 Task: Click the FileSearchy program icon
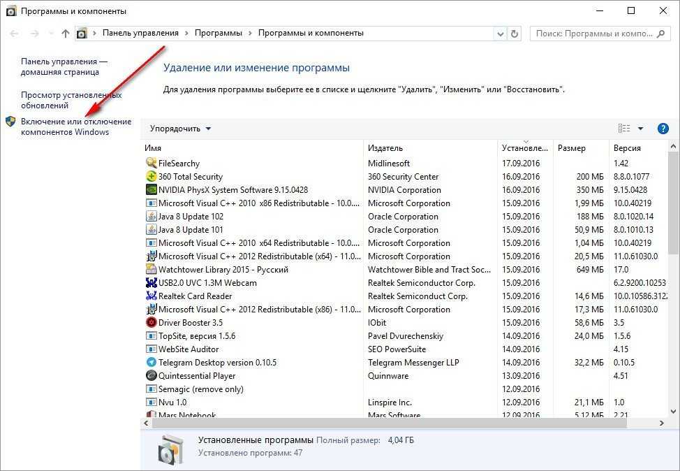(151, 164)
